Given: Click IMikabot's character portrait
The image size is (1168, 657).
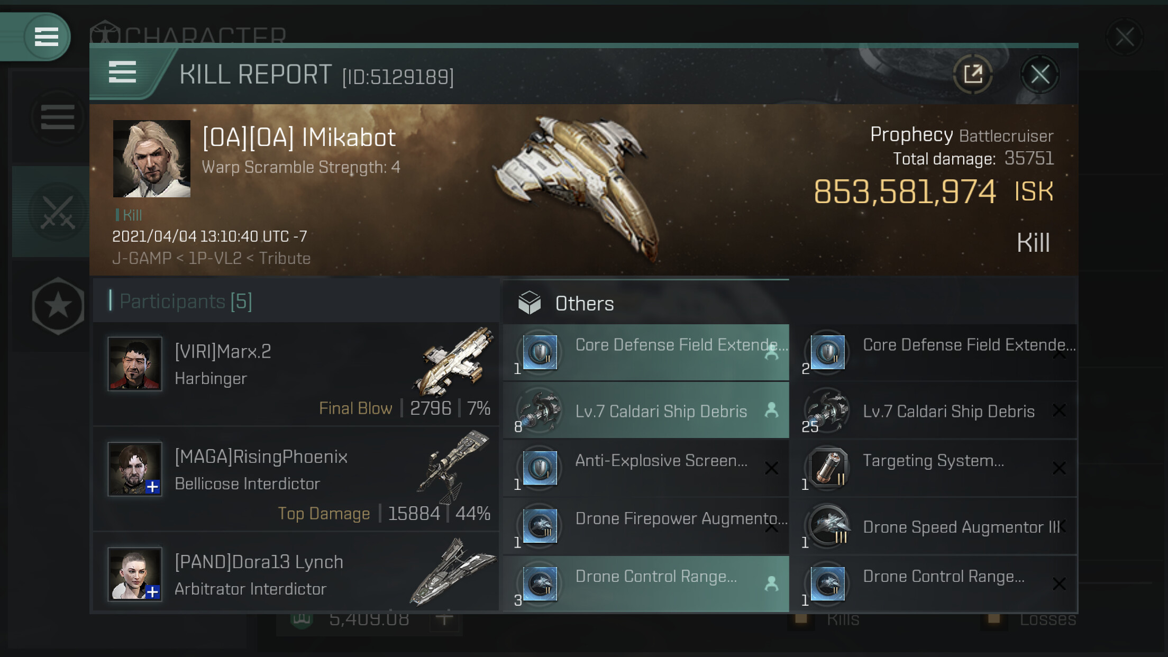Looking at the screenshot, I should pyautogui.click(x=152, y=159).
